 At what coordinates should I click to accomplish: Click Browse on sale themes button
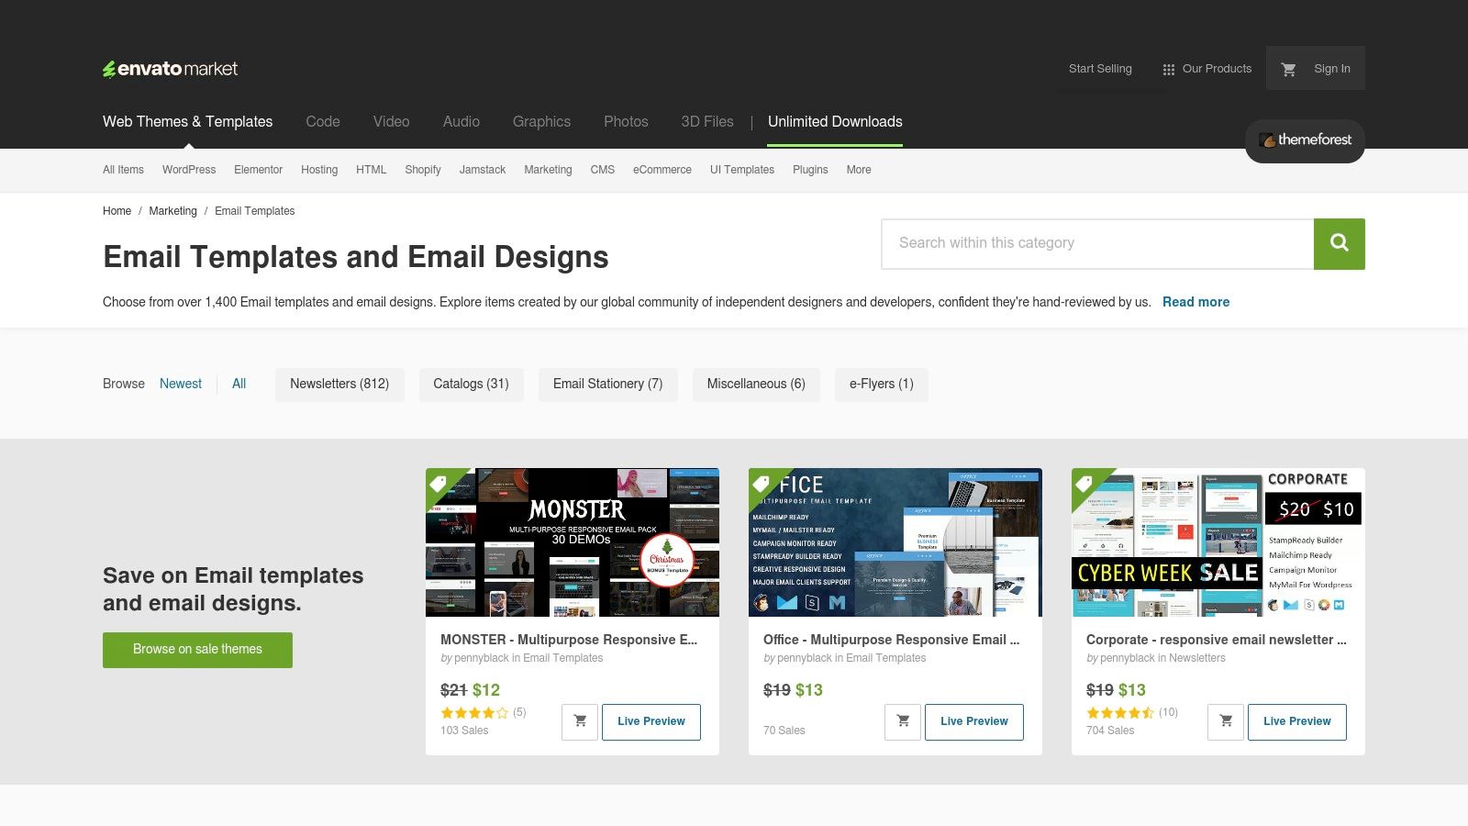pyautogui.click(x=197, y=650)
